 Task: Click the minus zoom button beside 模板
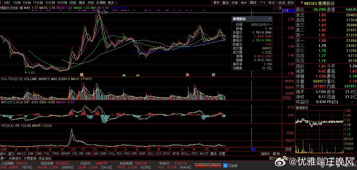(x=292, y=154)
